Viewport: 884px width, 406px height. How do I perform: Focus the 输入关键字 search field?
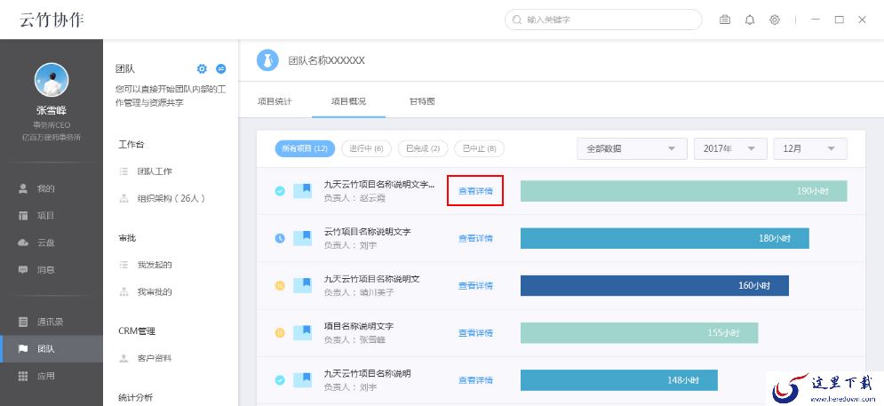pyautogui.click(x=603, y=20)
